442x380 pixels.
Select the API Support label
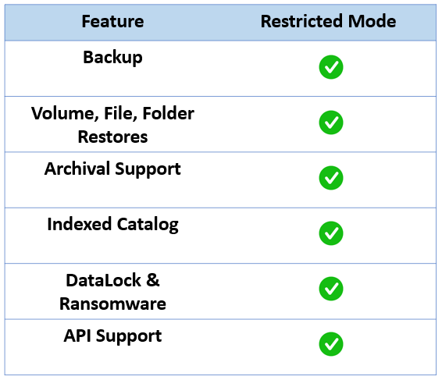(112, 336)
